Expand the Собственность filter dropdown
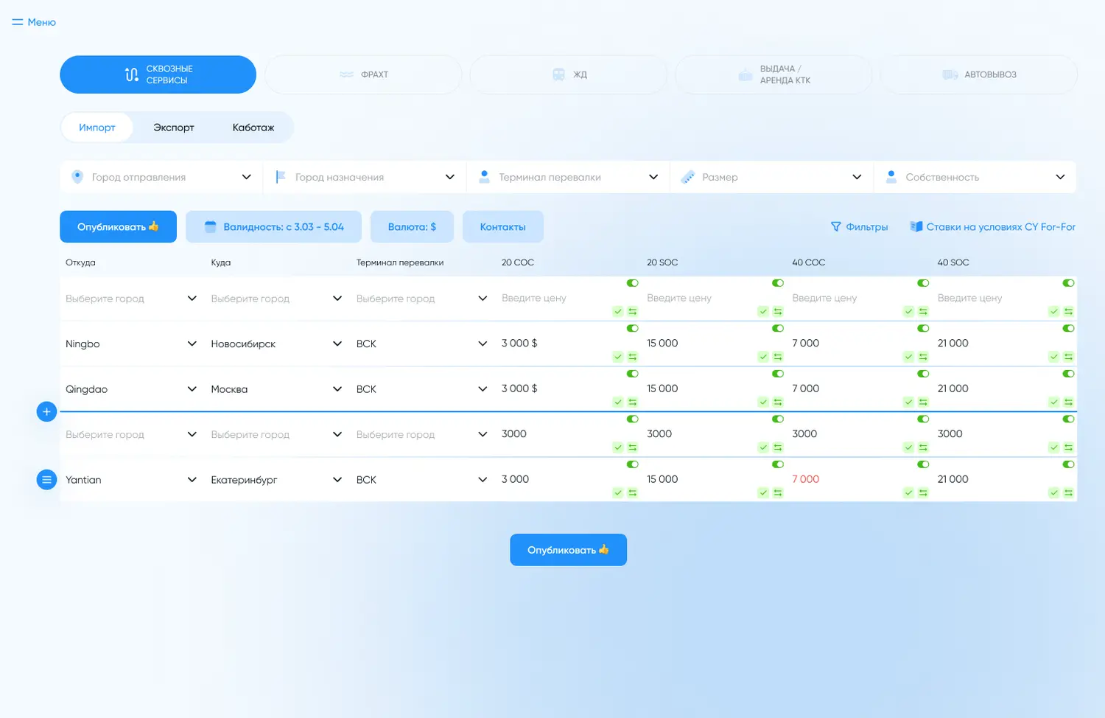 [975, 177]
